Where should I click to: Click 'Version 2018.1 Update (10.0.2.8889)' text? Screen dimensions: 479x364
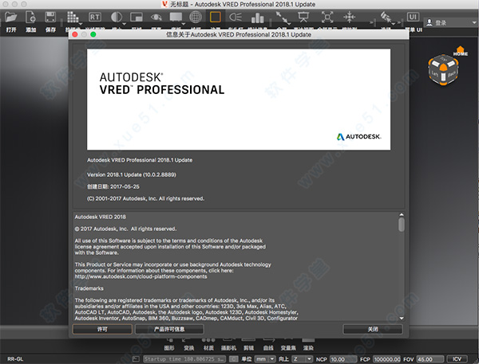pyautogui.click(x=132, y=174)
